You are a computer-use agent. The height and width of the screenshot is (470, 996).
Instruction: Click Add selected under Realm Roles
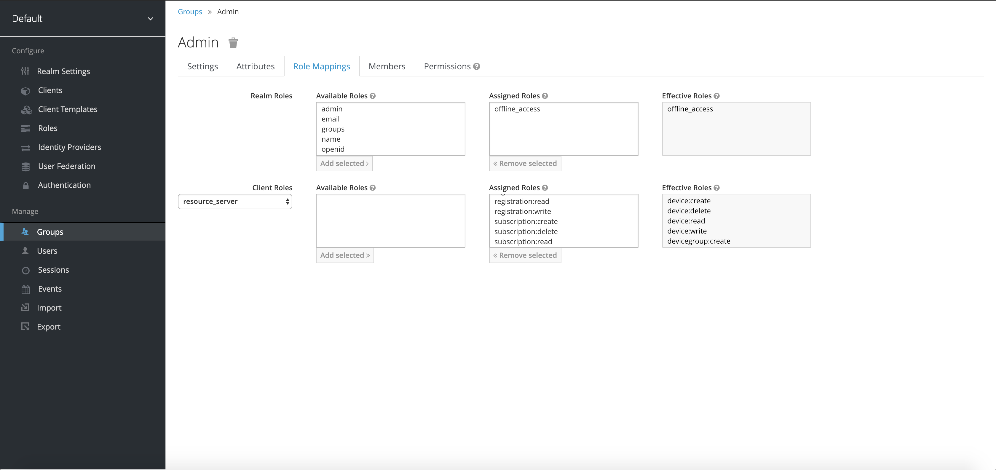[x=344, y=164]
